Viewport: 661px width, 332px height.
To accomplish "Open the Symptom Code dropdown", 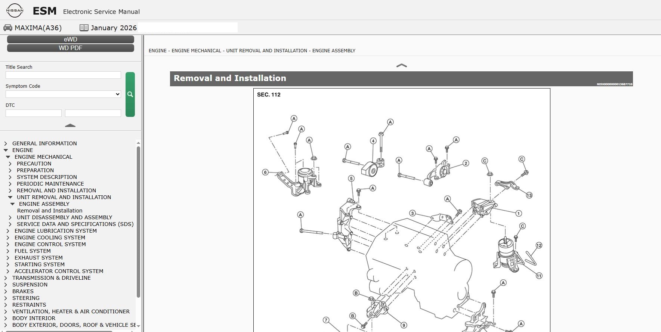I will (63, 94).
